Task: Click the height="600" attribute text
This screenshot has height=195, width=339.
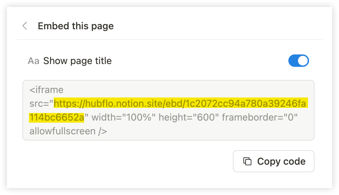Action: [188, 117]
